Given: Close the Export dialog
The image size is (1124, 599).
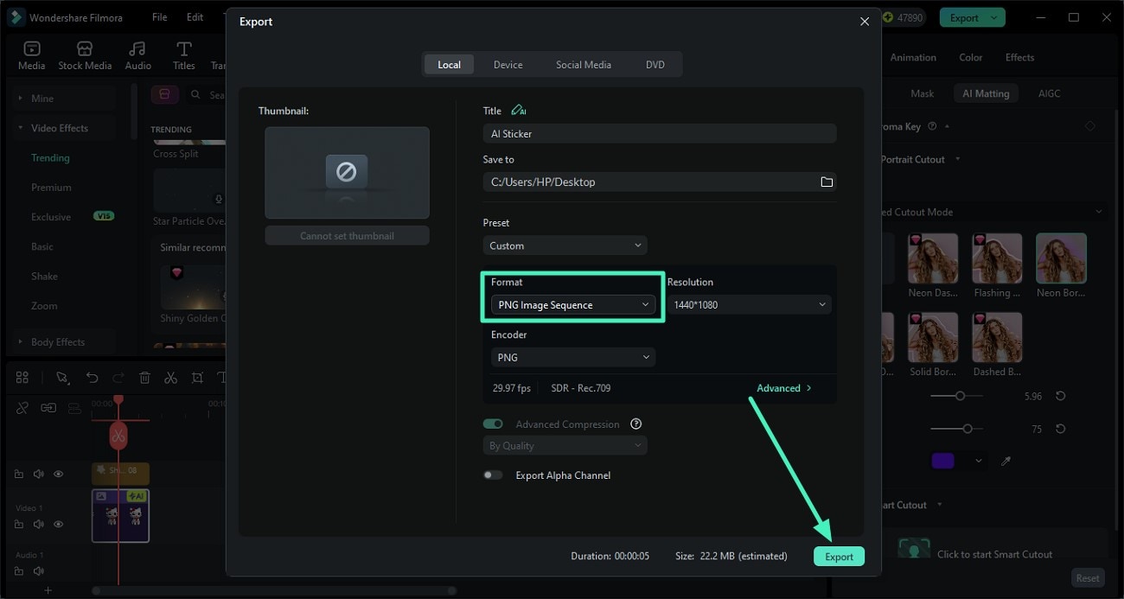Looking at the screenshot, I should pos(865,22).
